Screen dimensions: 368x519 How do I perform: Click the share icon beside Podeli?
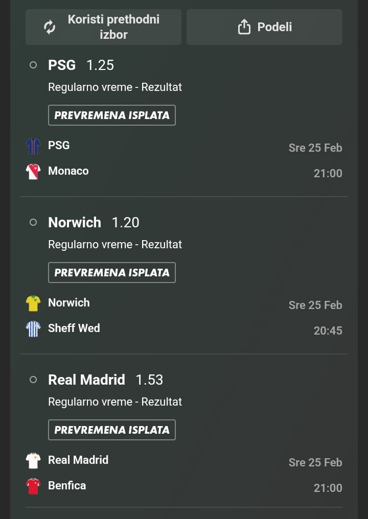coord(244,27)
